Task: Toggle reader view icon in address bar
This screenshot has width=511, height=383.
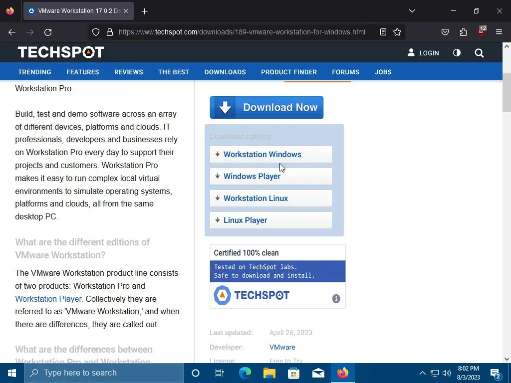Action: pos(383,32)
